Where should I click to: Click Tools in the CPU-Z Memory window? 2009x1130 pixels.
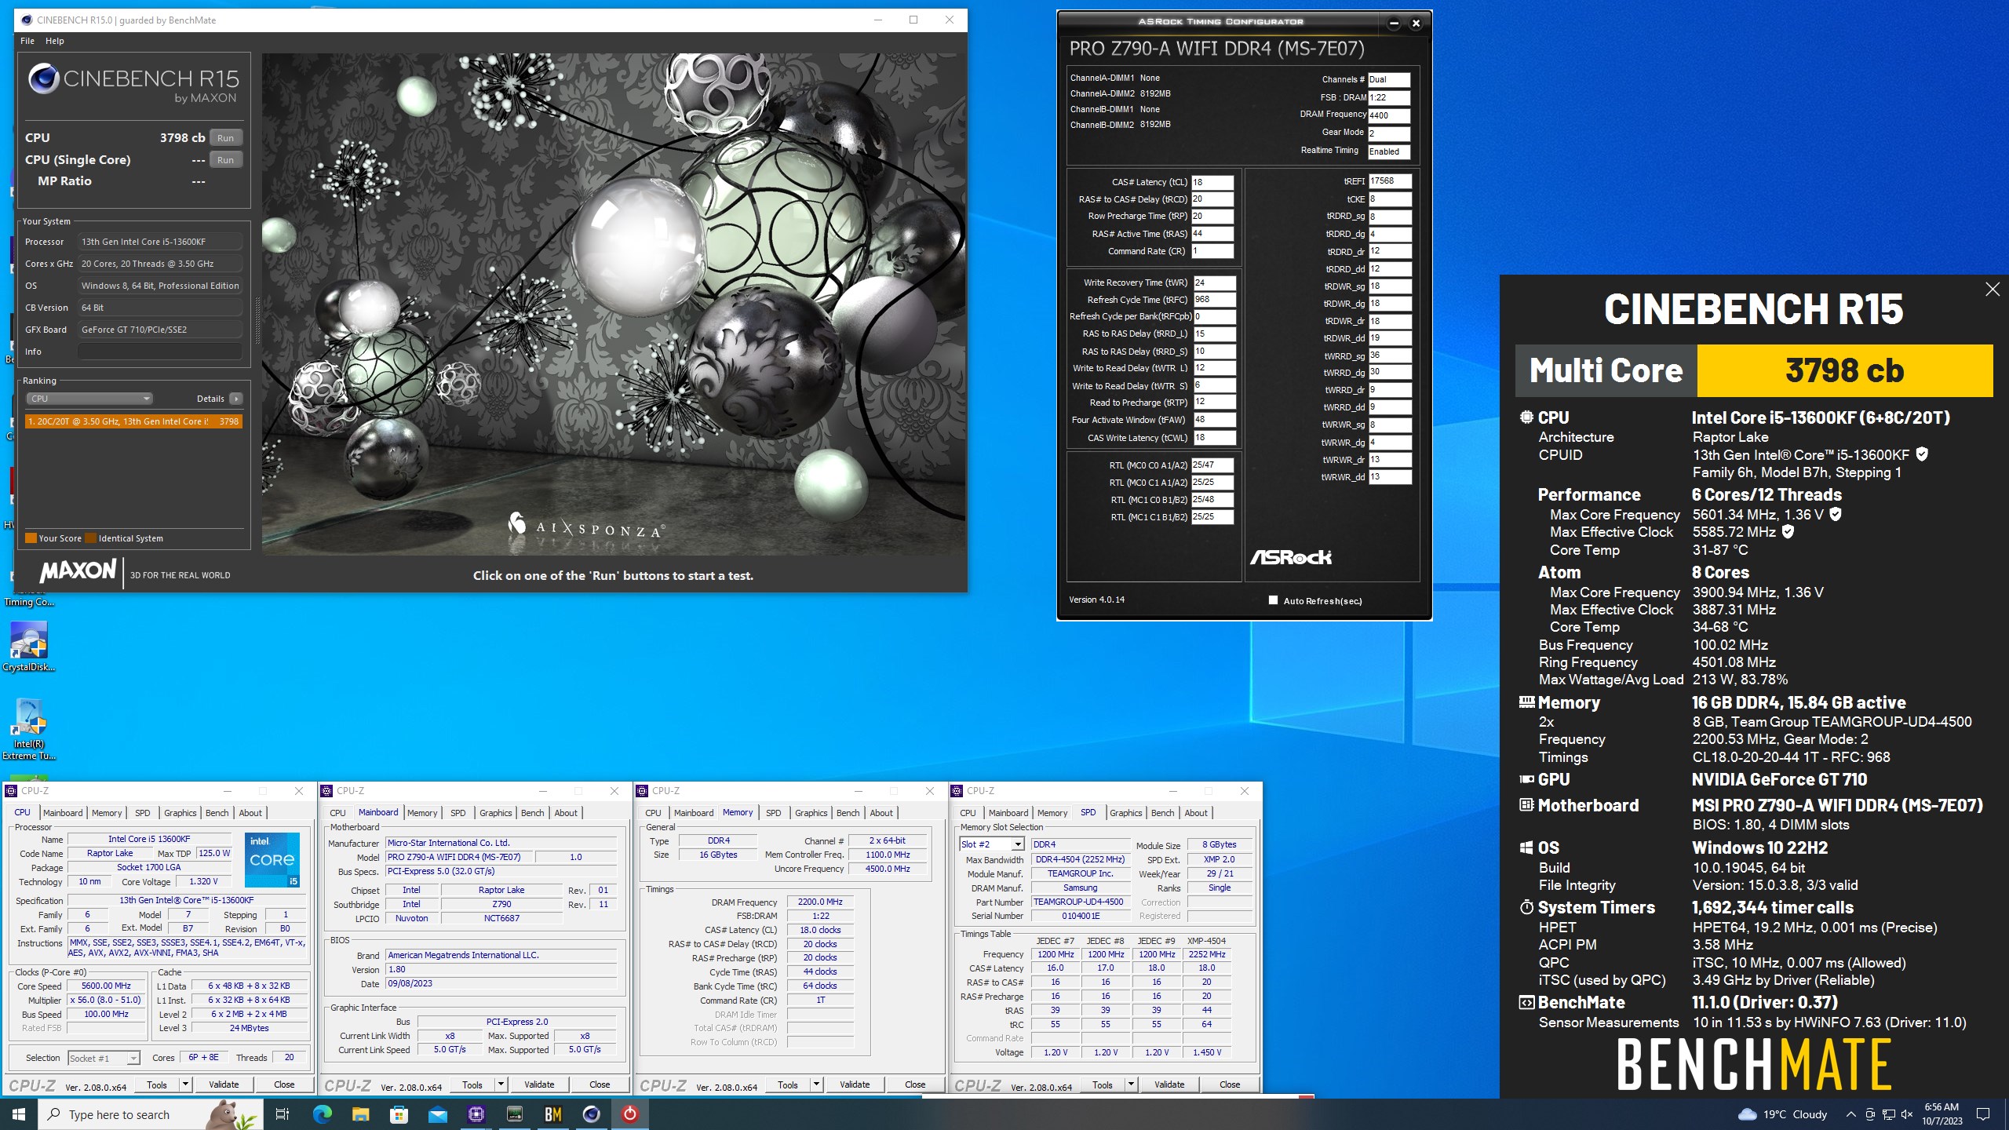click(788, 1084)
